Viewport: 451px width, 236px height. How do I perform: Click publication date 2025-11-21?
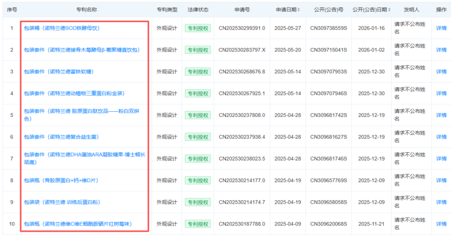[x=371, y=224]
